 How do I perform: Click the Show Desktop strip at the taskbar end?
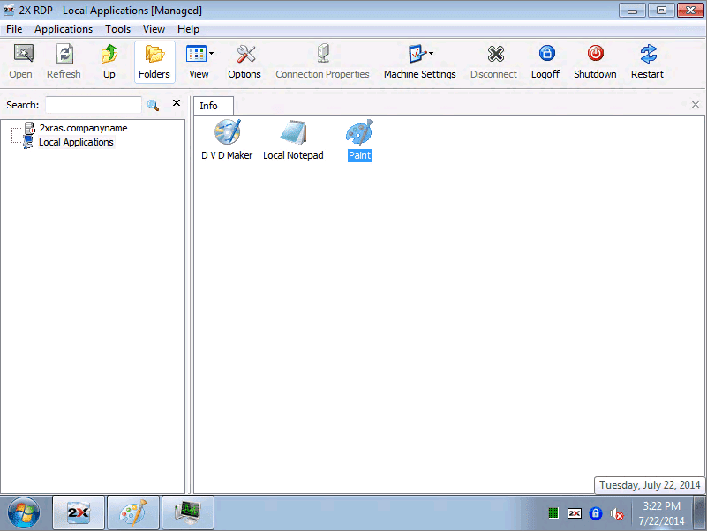pos(700,512)
